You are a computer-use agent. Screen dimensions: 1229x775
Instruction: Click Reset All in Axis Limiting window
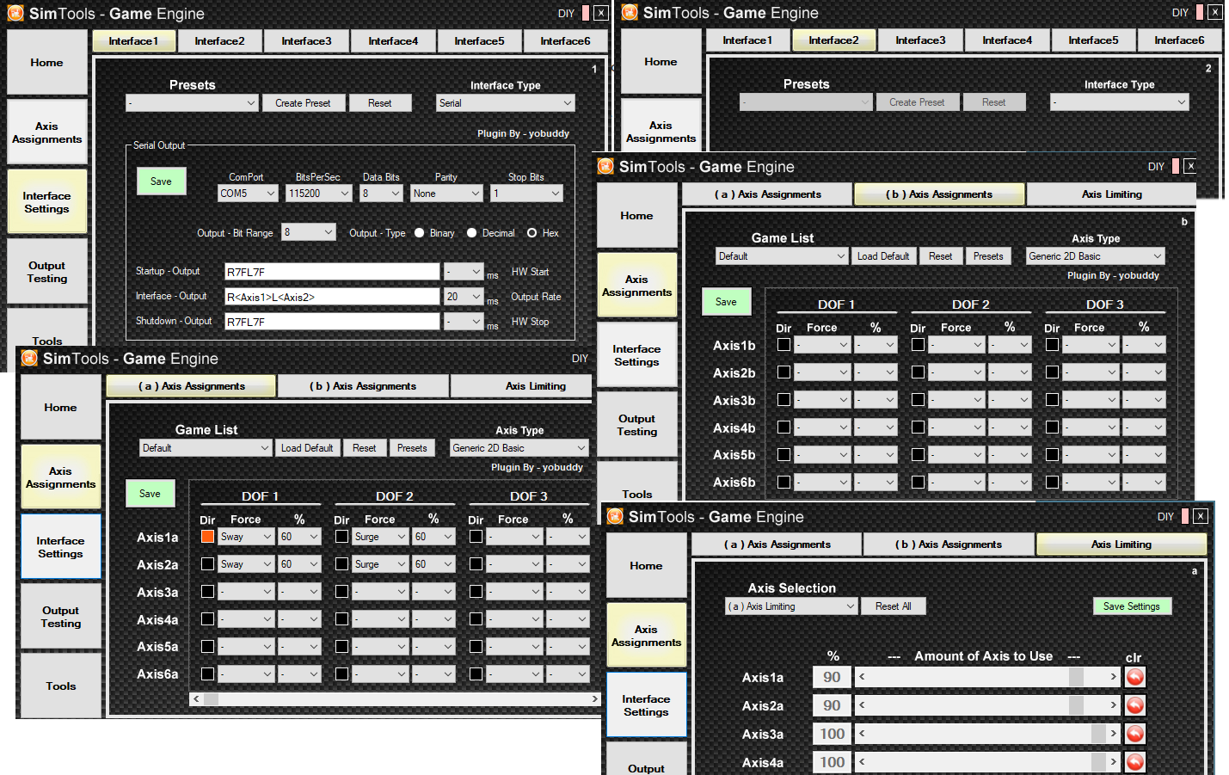point(894,606)
